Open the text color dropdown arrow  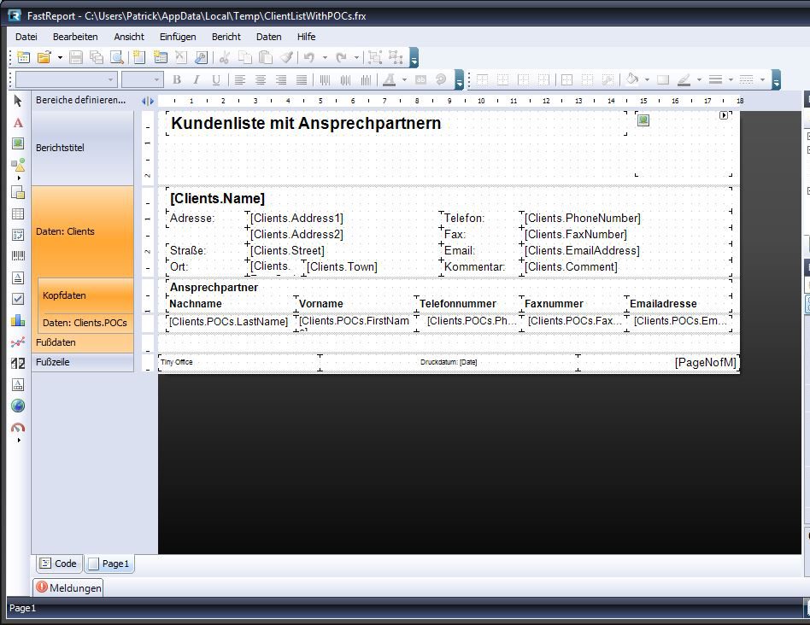(x=404, y=79)
